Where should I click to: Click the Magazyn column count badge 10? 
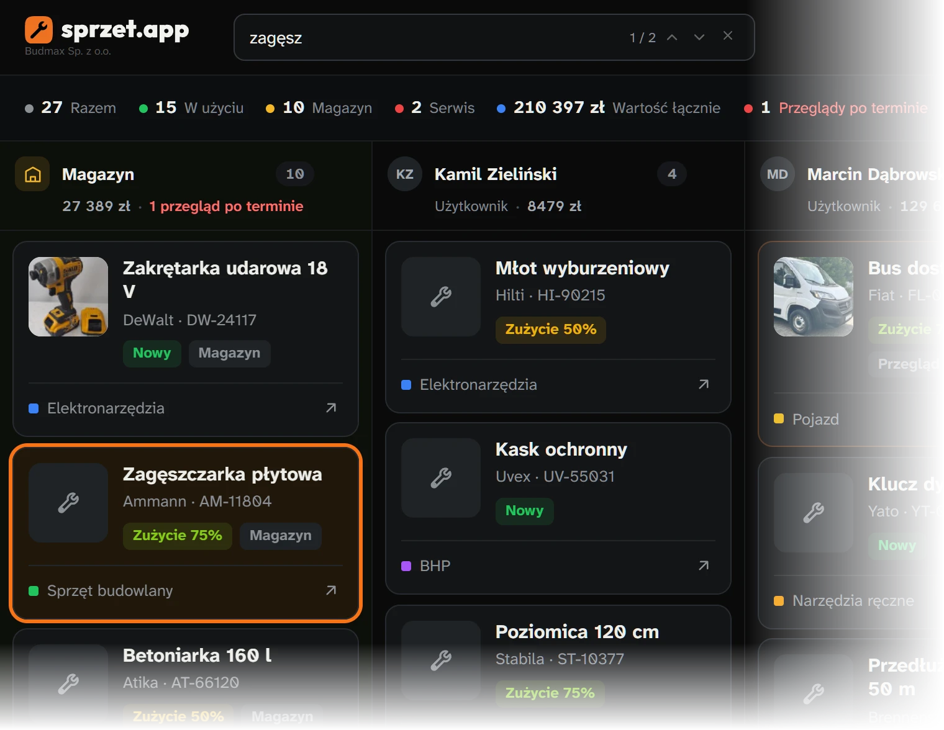295,174
